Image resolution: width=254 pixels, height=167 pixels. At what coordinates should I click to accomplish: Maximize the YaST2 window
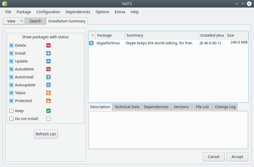(243, 3)
